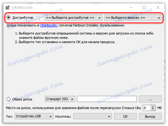
Task: Click the OK button to start
Action: (x=125, y=116)
